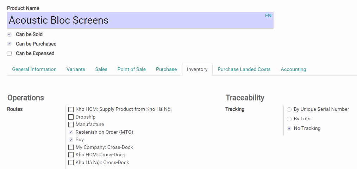Select By Unique Serial Number tracking

click(289, 109)
